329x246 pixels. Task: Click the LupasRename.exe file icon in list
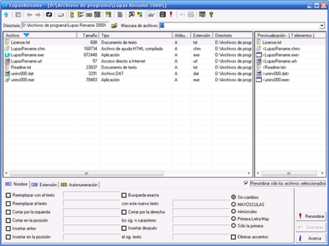(7, 55)
